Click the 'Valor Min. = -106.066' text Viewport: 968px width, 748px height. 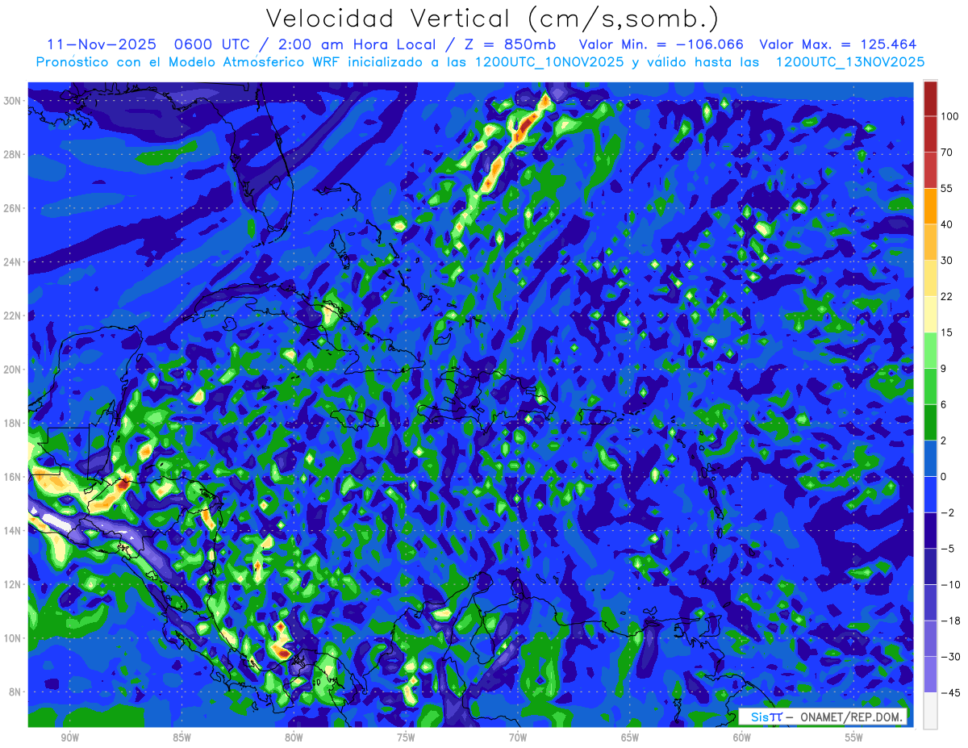point(661,44)
